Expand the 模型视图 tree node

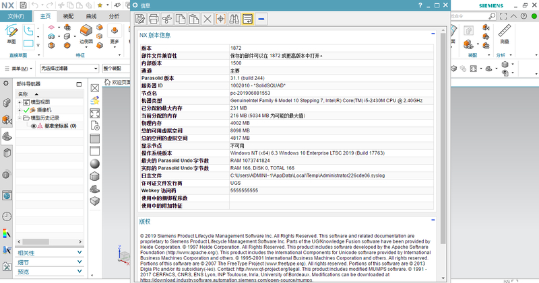[20, 102]
